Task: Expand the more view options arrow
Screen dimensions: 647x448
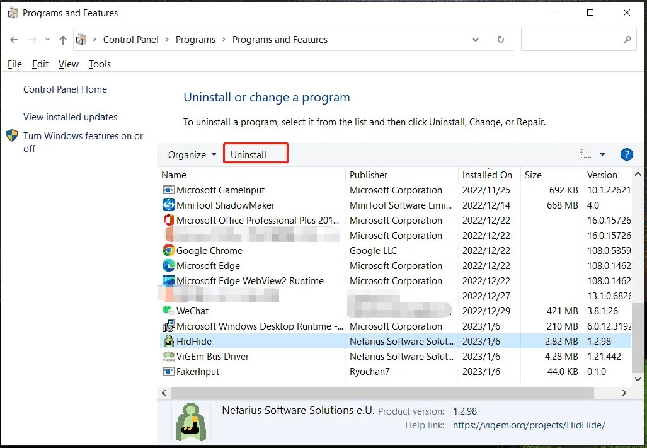Action: [602, 155]
